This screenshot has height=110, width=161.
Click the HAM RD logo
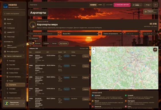pyautogui.click(x=5, y=6)
